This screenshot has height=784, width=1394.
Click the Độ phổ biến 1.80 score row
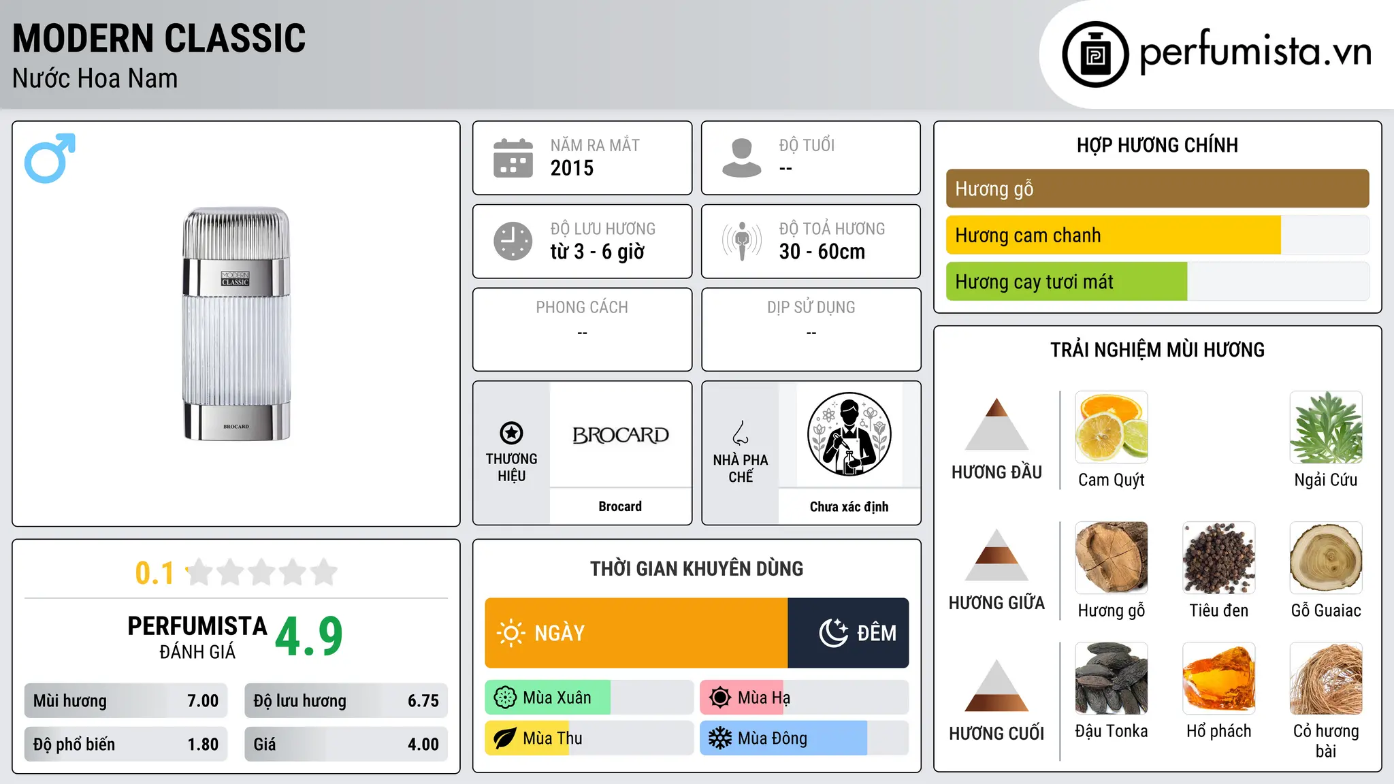(126, 745)
